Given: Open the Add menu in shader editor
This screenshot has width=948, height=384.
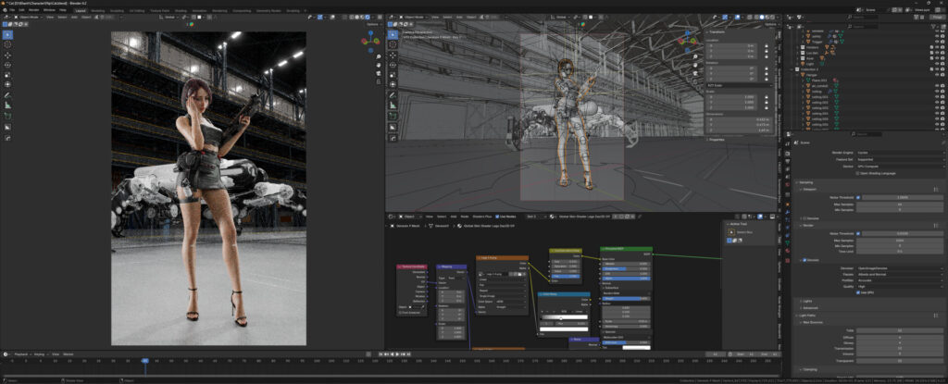Looking at the screenshot, I should coord(454,216).
